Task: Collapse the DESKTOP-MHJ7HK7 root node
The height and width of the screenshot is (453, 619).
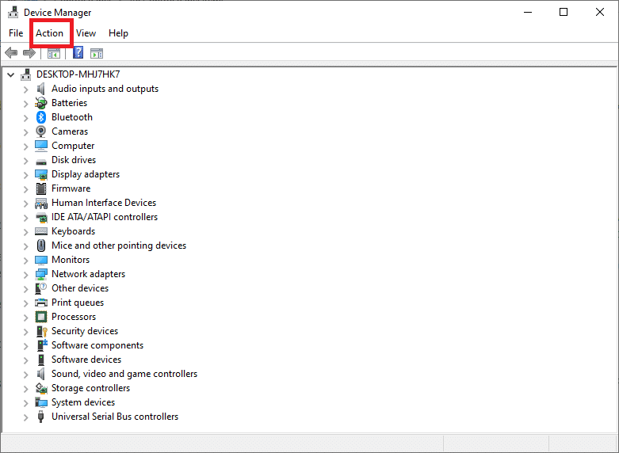Action: point(10,74)
